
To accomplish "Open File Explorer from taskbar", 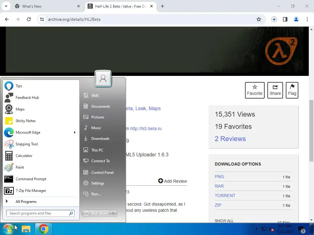I will click(x=26, y=229).
